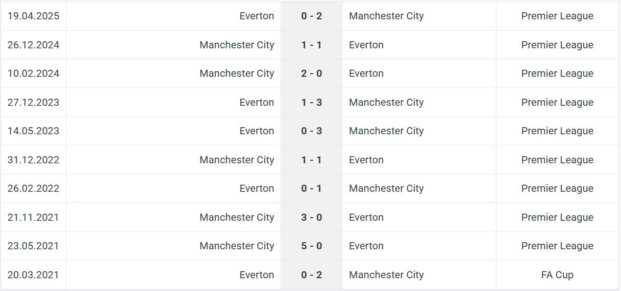The image size is (621, 291).
Task: Click Everton in the 19.04.2025 match row
Action: [x=257, y=16]
